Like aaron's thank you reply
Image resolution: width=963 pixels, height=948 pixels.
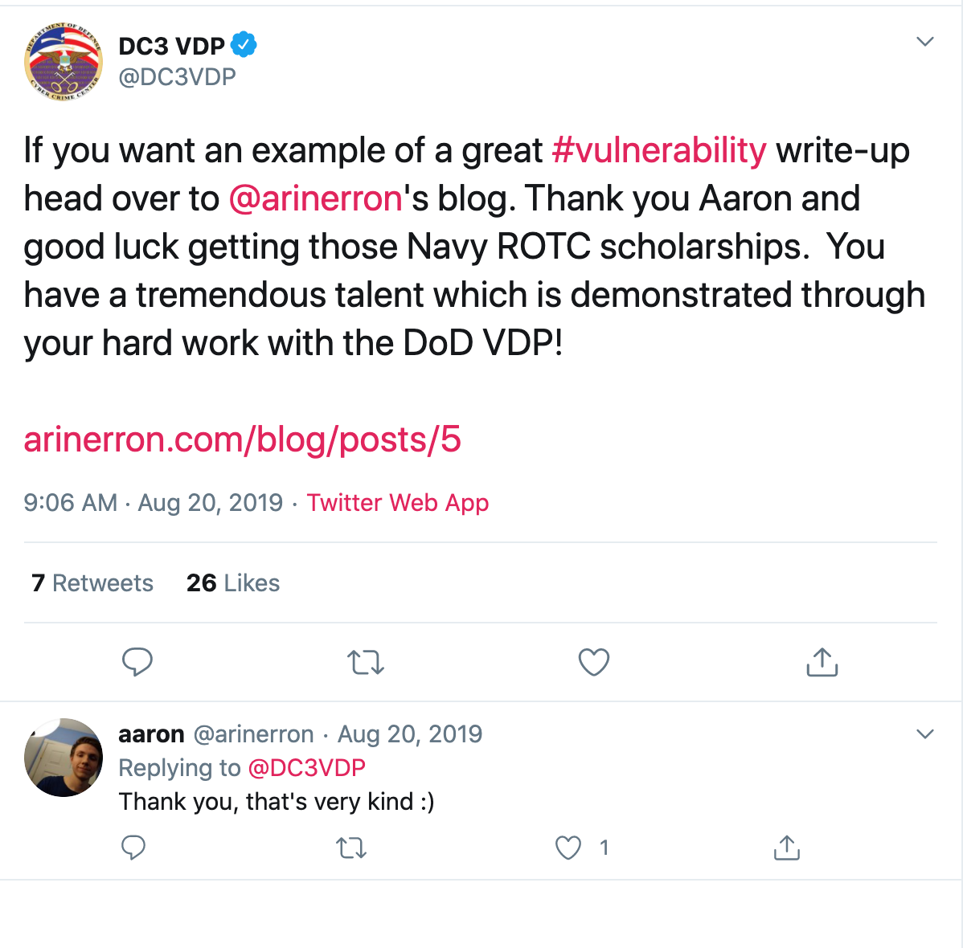568,848
